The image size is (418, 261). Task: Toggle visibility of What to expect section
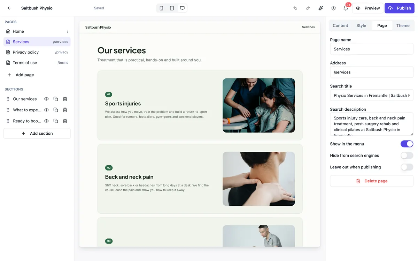click(x=46, y=110)
